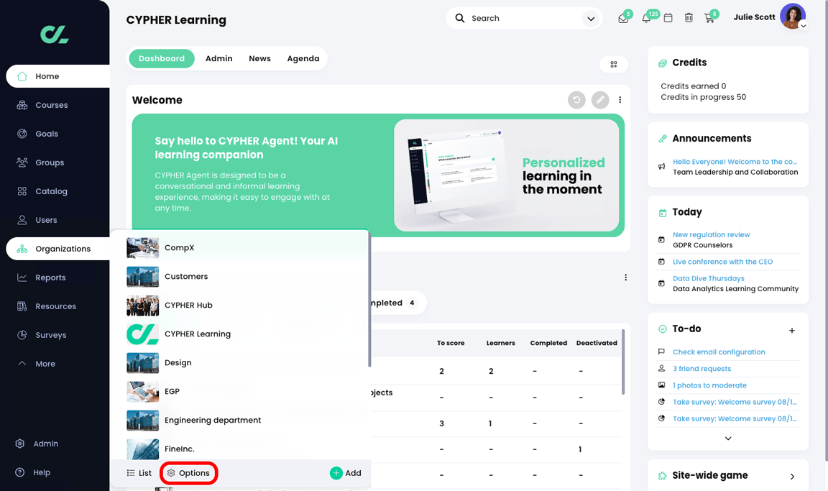Screen dimensions: 828x491
Task: Open Options in organizations popup
Action: [x=188, y=473]
